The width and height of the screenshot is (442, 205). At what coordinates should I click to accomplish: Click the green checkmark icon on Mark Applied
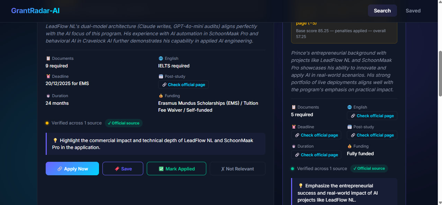pos(161,169)
